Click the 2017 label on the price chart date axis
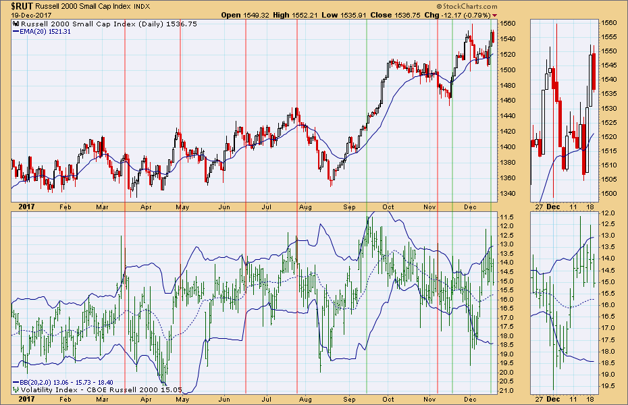The width and height of the screenshot is (628, 405). click(x=27, y=207)
